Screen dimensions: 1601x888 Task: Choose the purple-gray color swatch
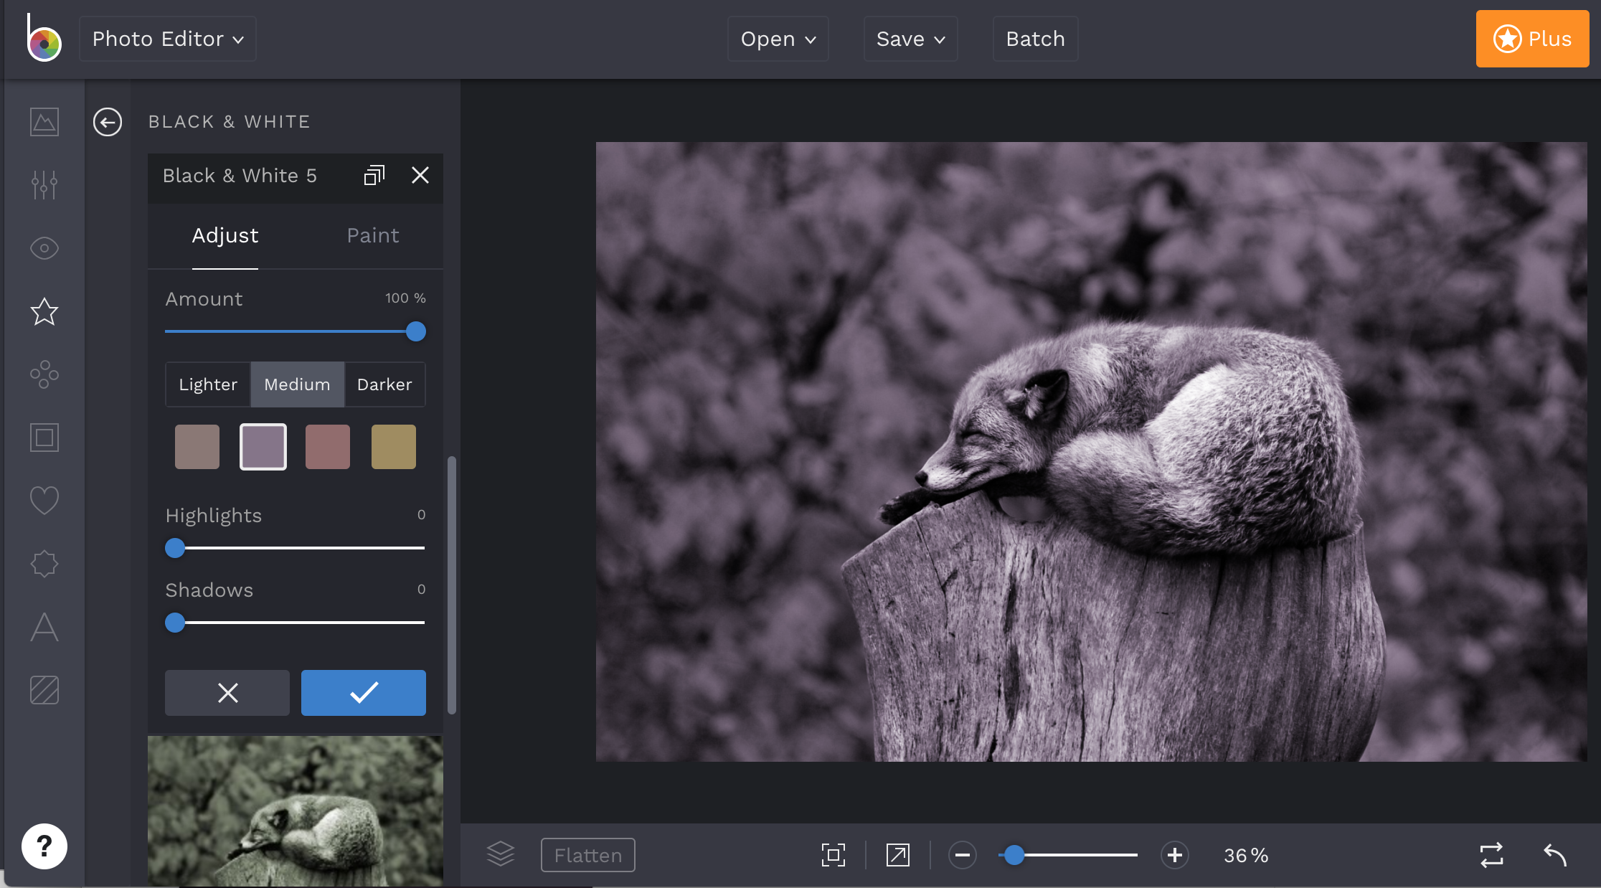tap(263, 447)
